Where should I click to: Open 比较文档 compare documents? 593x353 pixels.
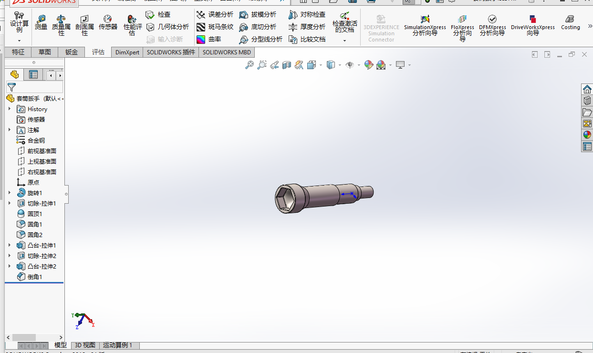point(307,40)
